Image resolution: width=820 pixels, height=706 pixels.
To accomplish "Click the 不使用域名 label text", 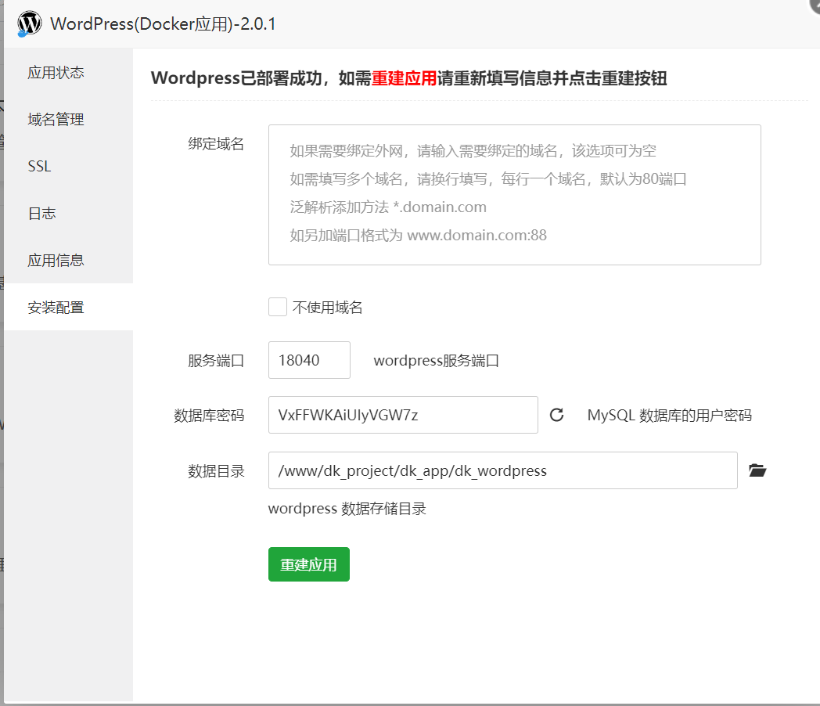I will point(327,308).
